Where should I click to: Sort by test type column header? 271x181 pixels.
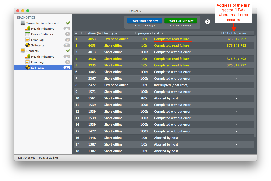pos(110,33)
